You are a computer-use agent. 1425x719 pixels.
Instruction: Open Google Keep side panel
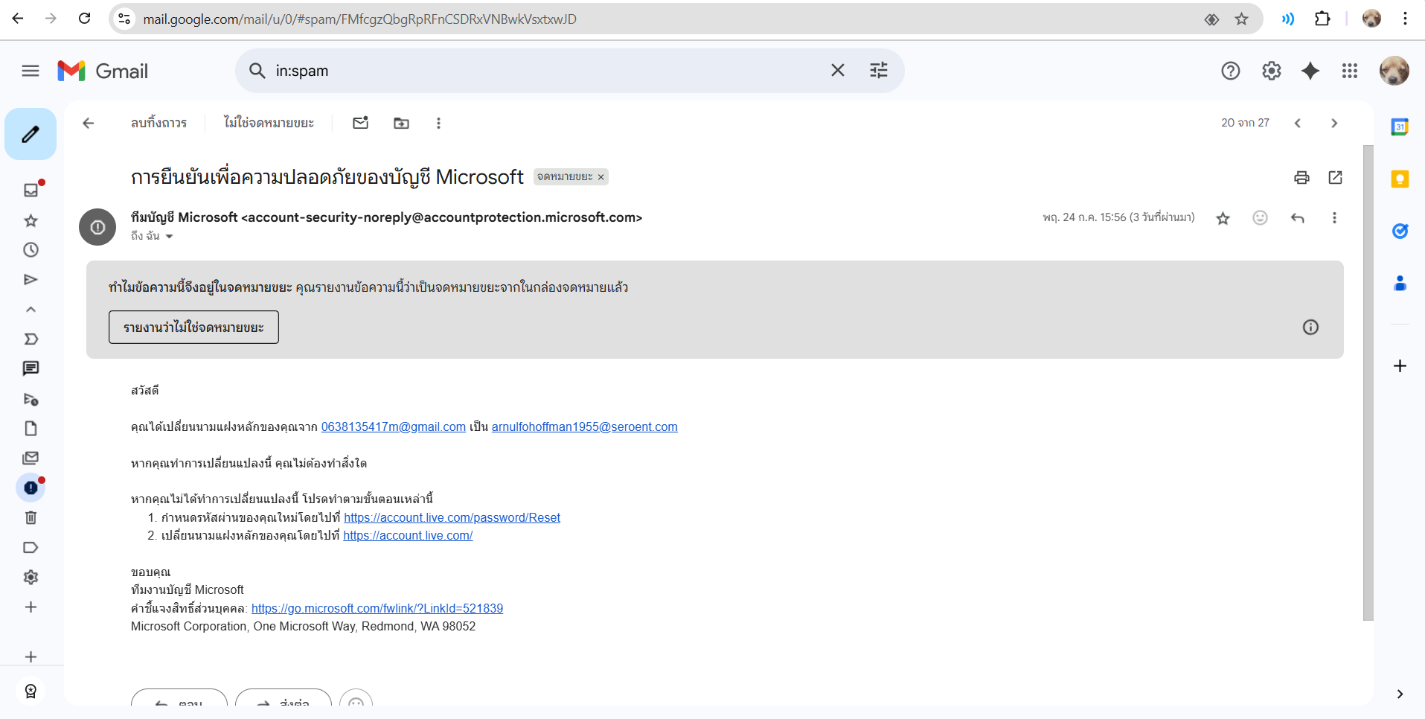point(1400,179)
